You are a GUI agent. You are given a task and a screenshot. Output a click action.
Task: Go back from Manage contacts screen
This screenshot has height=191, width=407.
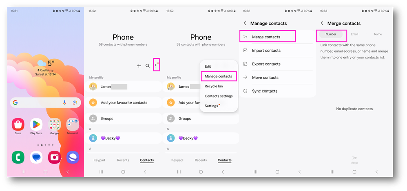click(245, 23)
